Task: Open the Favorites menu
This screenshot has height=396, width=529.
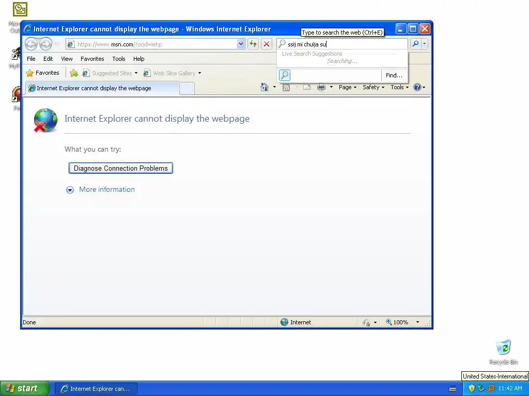Action: [x=92, y=59]
